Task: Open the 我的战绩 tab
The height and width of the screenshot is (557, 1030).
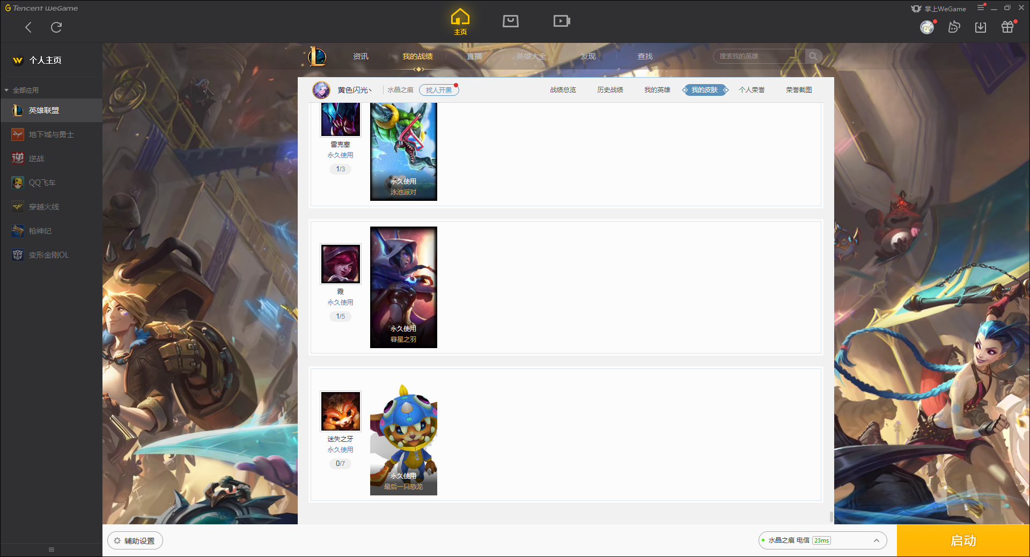Action: [x=418, y=56]
